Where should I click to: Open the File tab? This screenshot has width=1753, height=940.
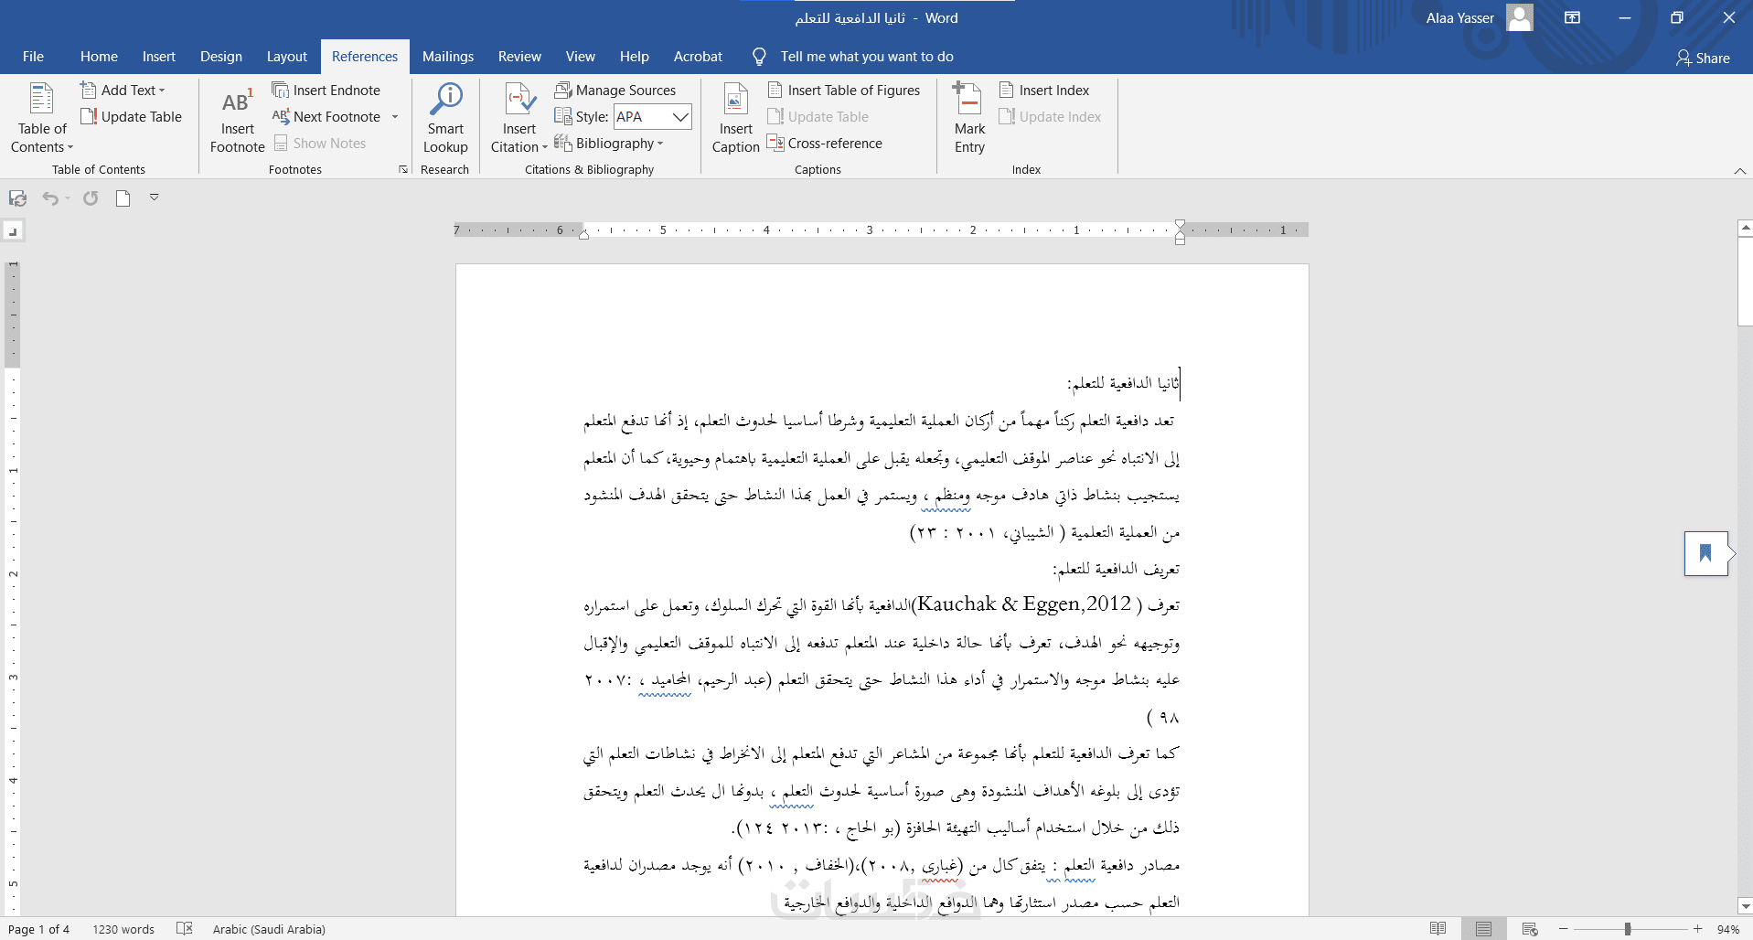point(33,57)
